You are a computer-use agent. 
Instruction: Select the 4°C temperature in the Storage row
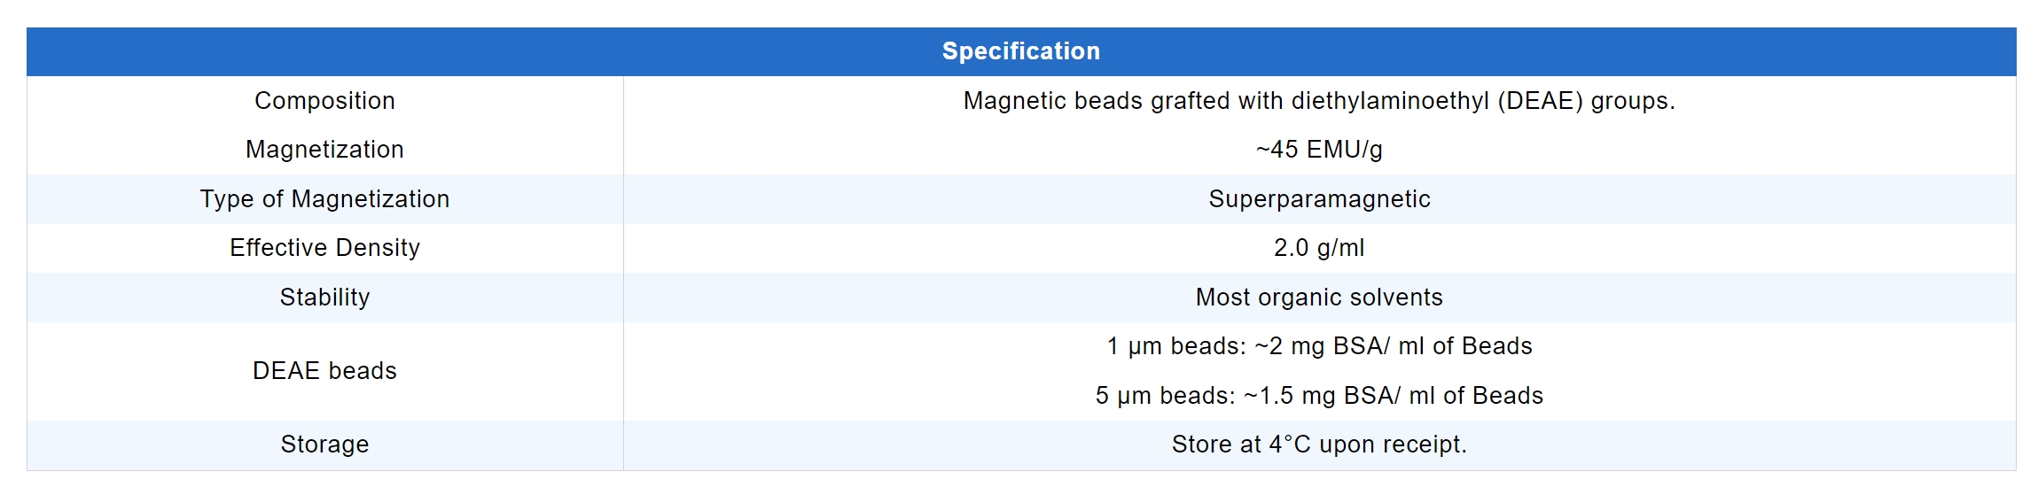(1290, 445)
